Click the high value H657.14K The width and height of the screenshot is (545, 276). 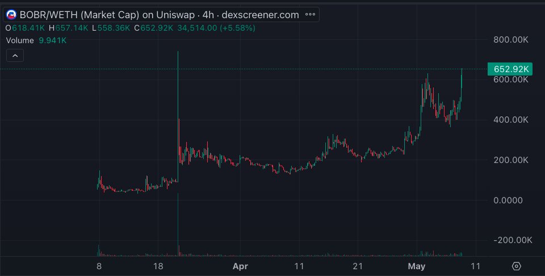69,28
